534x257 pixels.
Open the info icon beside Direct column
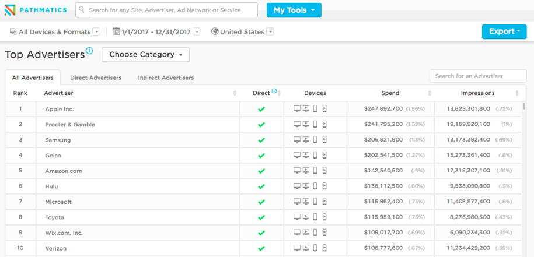tap(274, 91)
